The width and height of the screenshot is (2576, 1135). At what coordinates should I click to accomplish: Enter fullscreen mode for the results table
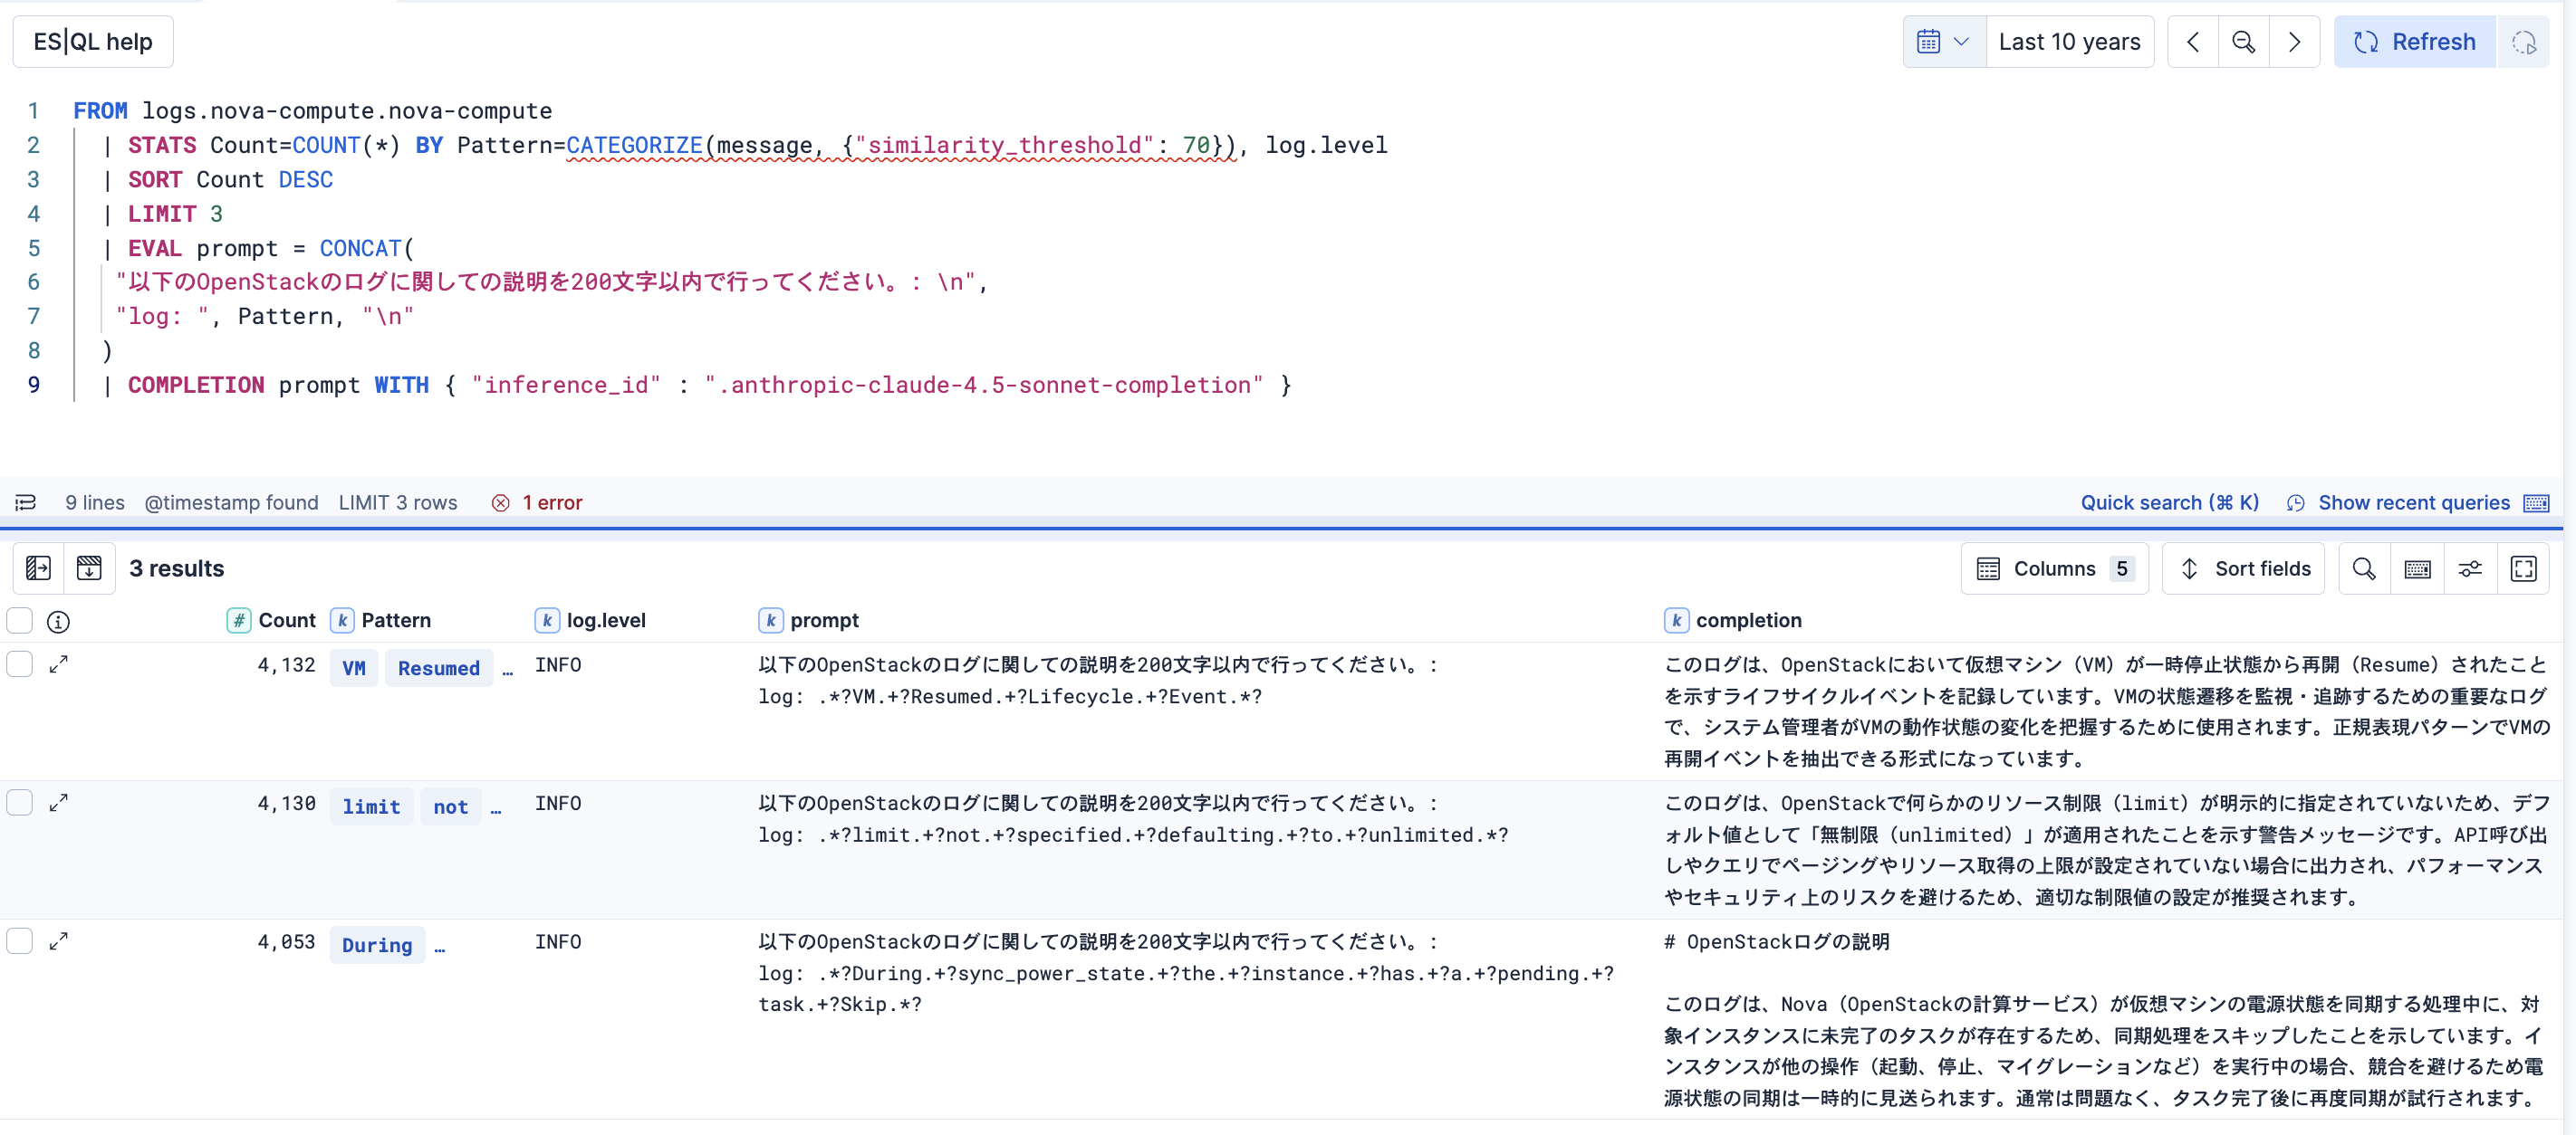[x=2524, y=568]
